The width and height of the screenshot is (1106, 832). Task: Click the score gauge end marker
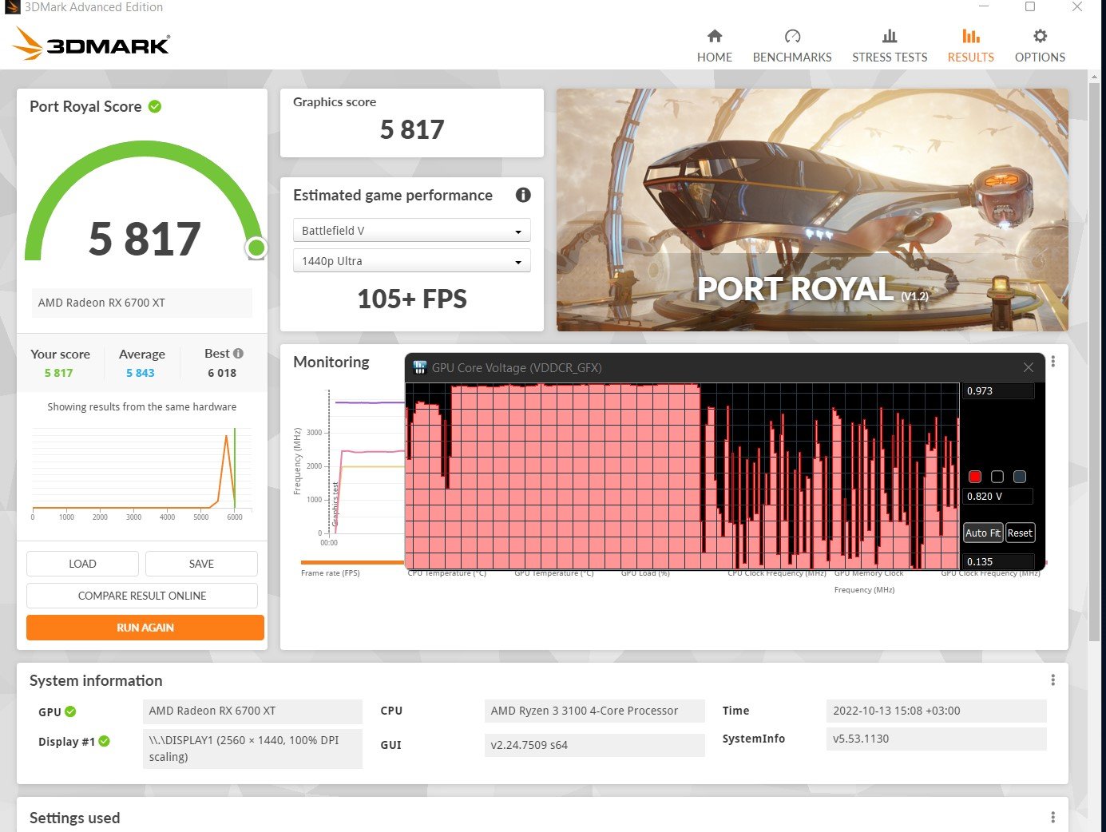[256, 248]
